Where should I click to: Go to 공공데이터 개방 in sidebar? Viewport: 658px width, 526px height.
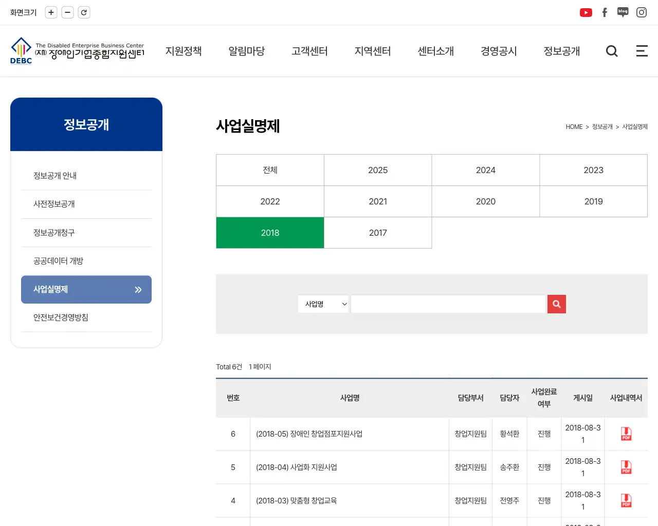[86, 261]
